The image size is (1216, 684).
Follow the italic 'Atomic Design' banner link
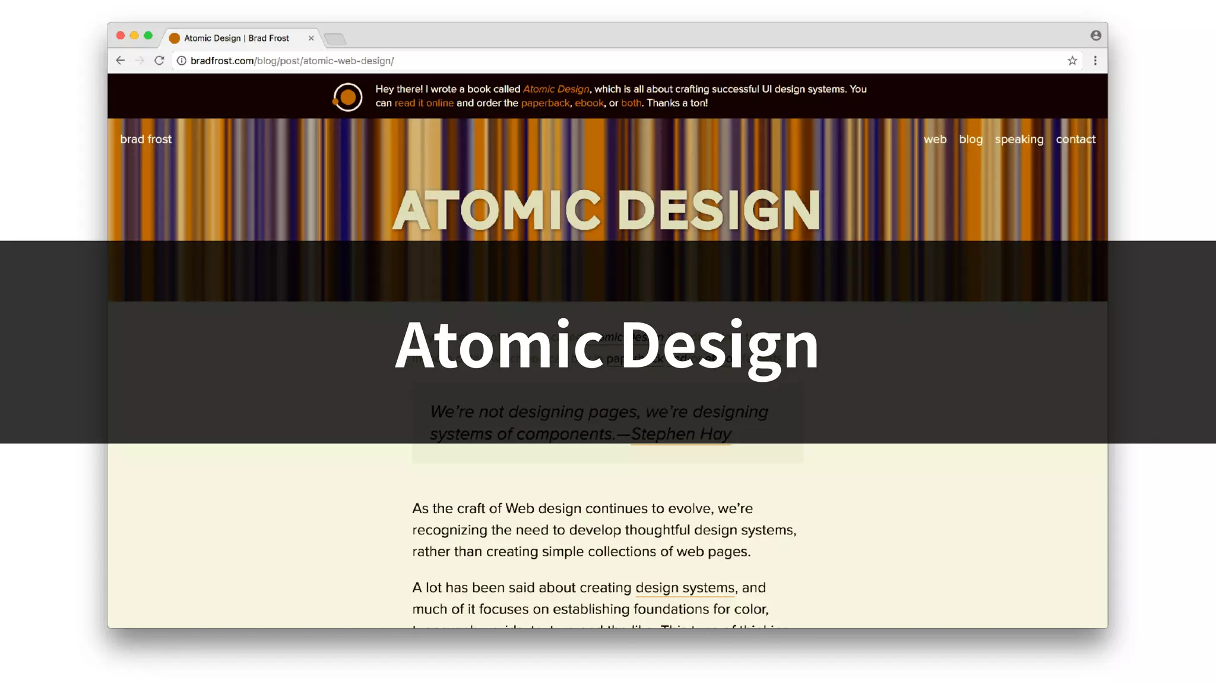pos(556,89)
